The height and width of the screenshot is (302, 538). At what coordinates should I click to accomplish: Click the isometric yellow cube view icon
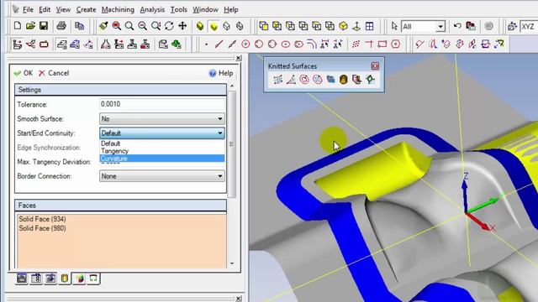(x=343, y=26)
